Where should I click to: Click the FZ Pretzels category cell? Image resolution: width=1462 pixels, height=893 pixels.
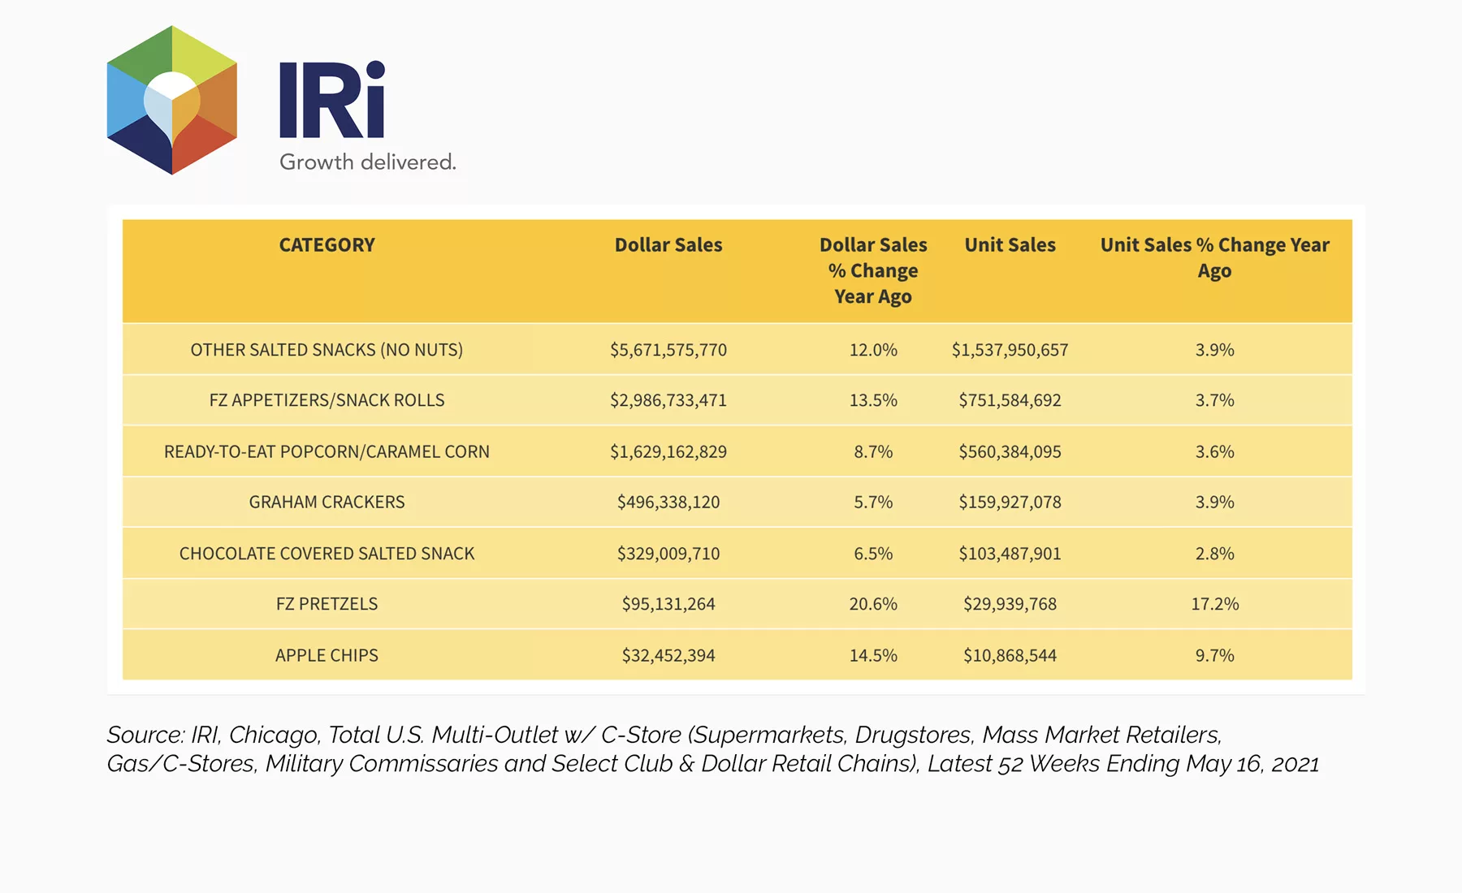(327, 604)
